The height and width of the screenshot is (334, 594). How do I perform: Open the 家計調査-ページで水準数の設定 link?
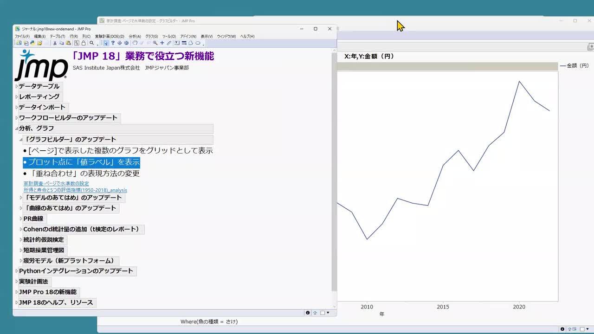tap(56, 184)
